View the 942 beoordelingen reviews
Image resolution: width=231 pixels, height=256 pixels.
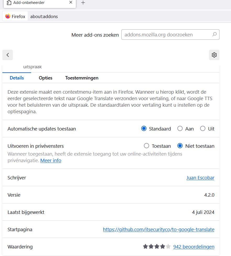(194, 247)
